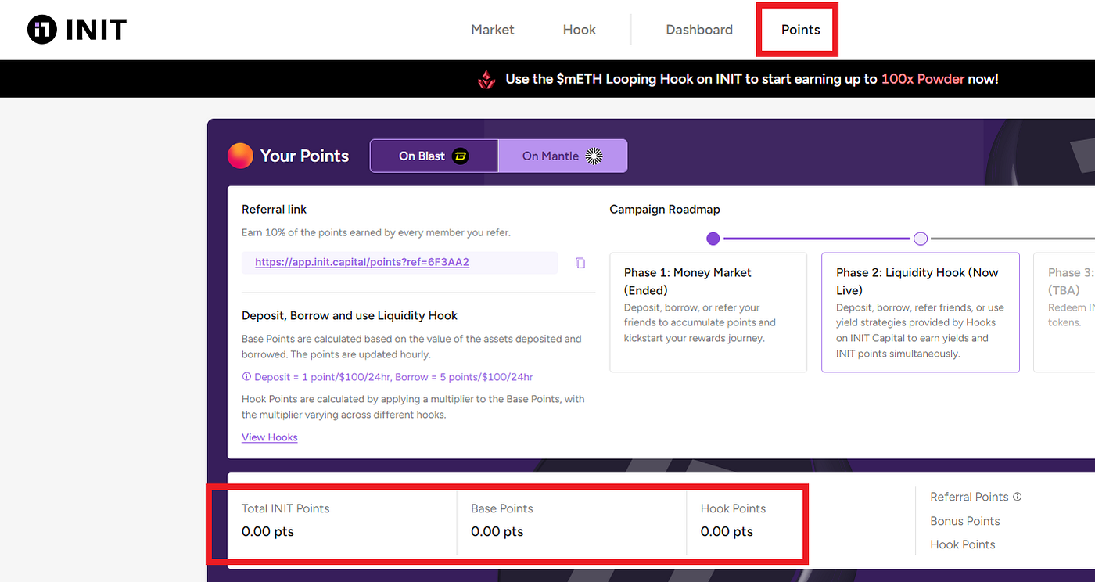Click the Your Points heading
The height and width of the screenshot is (582, 1095).
pos(304,156)
